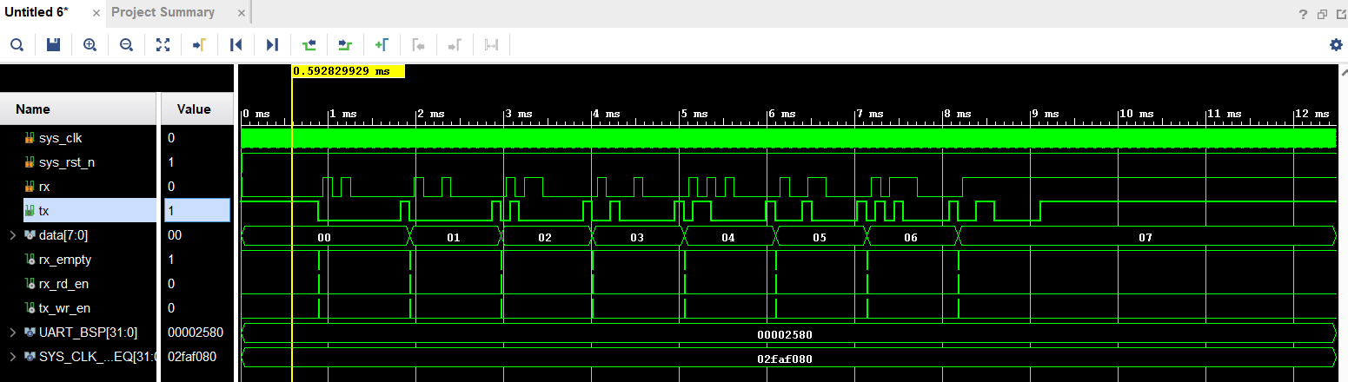The height and width of the screenshot is (382, 1348).
Task: Jump to the start time of waveform
Action: (236, 45)
